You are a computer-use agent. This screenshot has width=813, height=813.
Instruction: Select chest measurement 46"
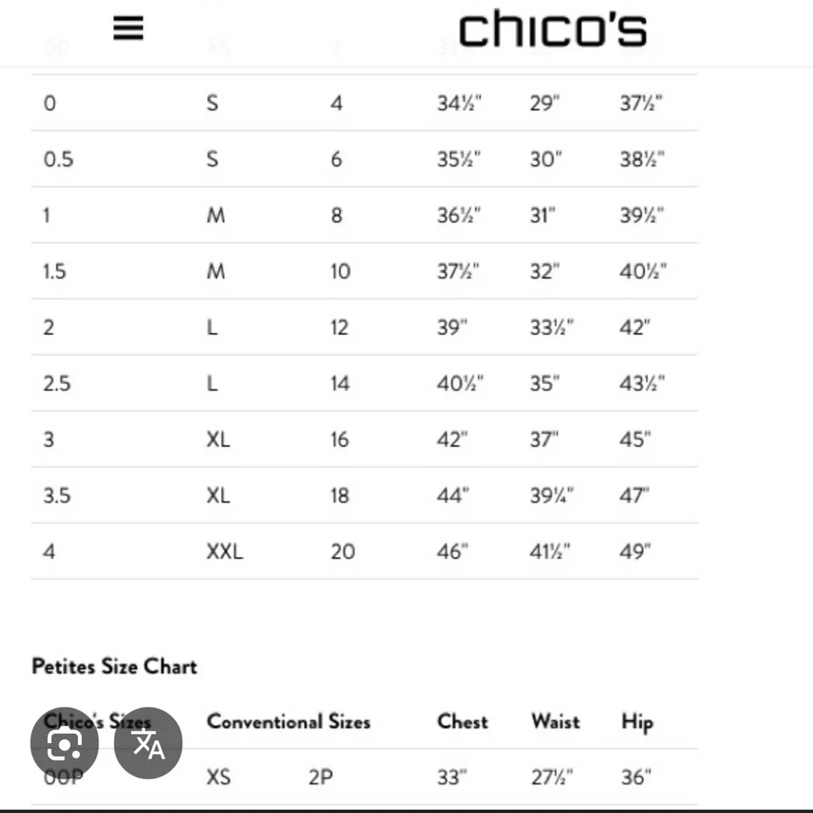[452, 551]
